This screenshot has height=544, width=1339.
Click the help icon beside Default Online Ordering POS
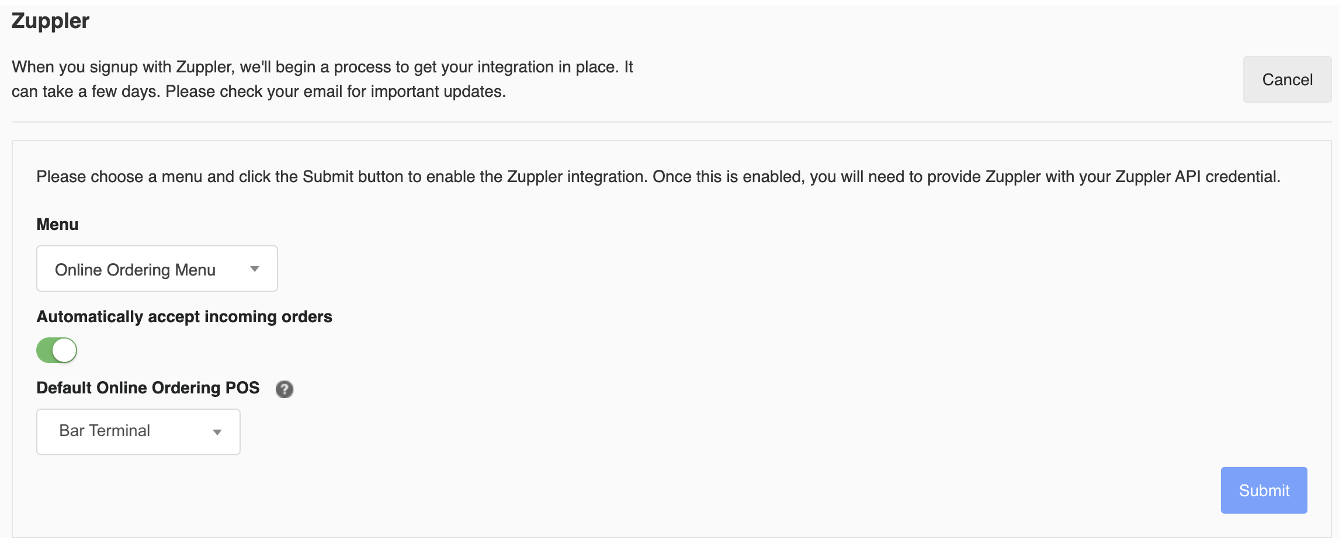(285, 389)
